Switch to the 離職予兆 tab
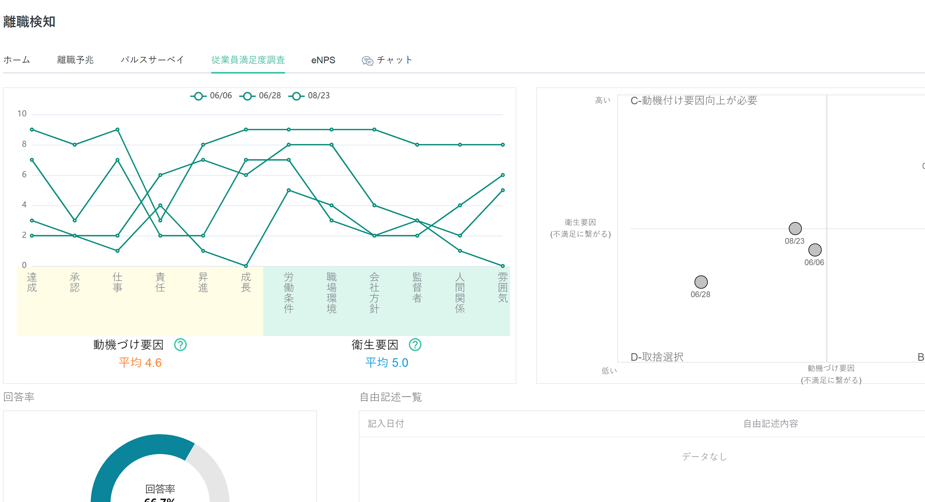Viewport: 925px width, 502px height. click(x=75, y=60)
